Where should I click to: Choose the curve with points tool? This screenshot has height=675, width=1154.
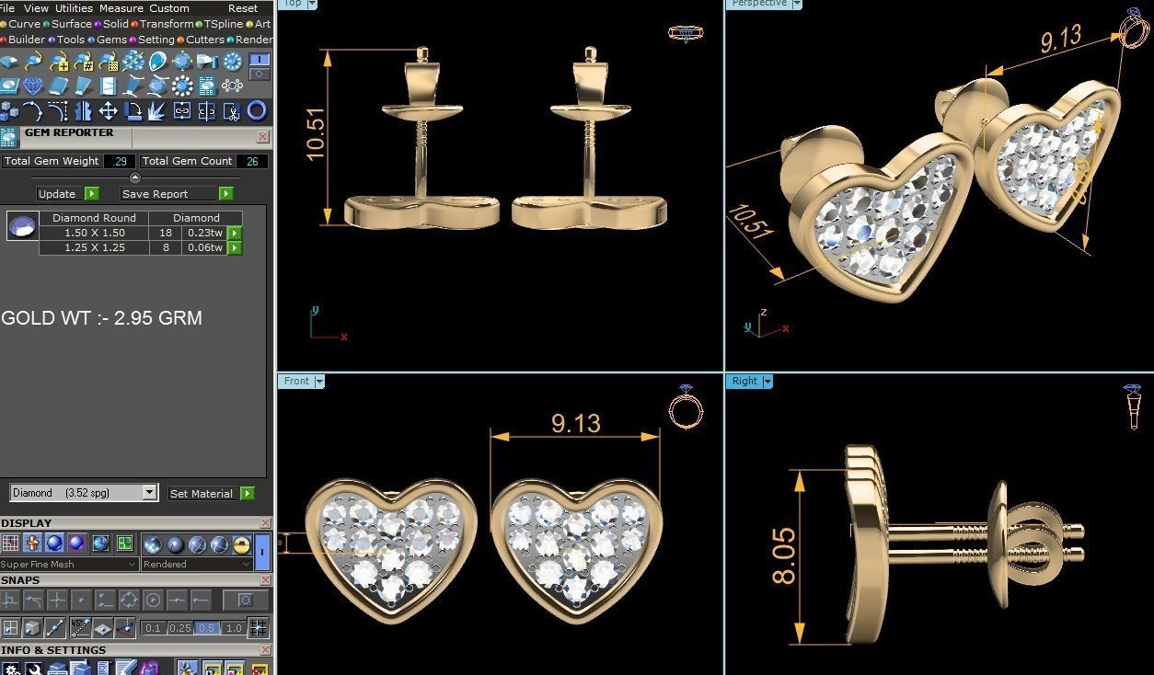click(33, 111)
